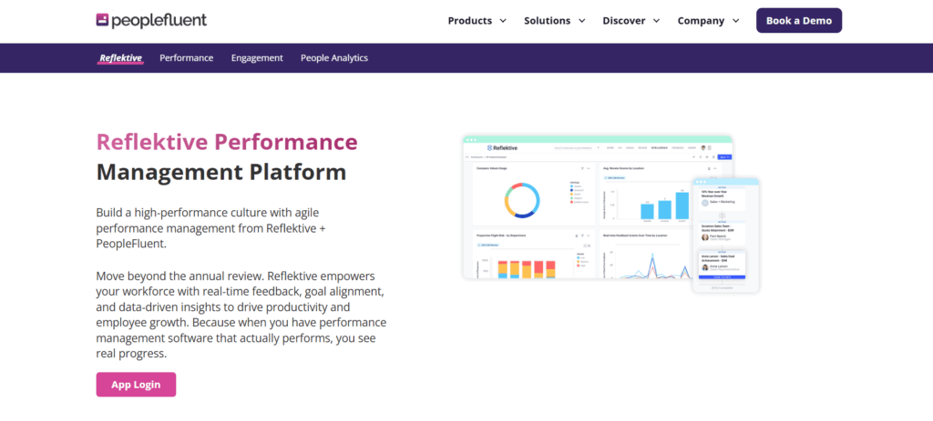Image resolution: width=933 pixels, height=421 pixels.
Task: Open the Discover dropdown menu
Action: click(631, 21)
